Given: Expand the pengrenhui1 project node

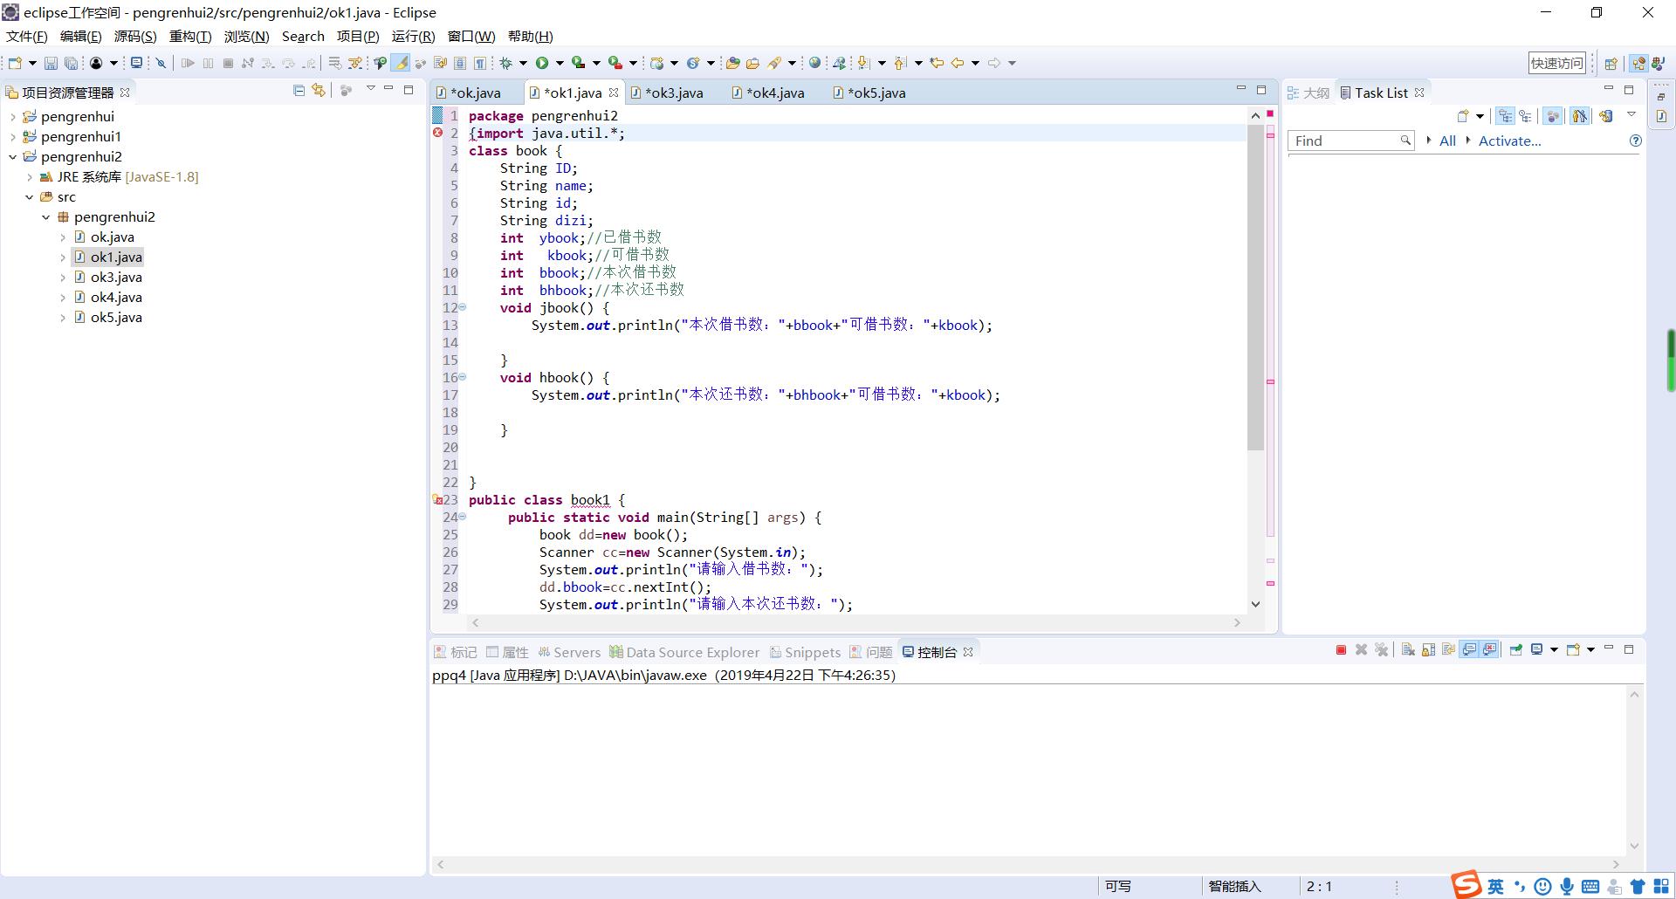Looking at the screenshot, I should click(x=13, y=136).
